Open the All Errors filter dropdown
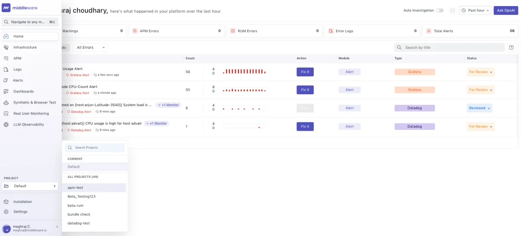The height and width of the screenshot is (236, 521). pyautogui.click(x=91, y=48)
